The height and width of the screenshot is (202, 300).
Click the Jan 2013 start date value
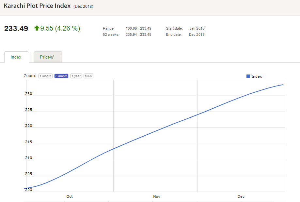[x=197, y=29]
